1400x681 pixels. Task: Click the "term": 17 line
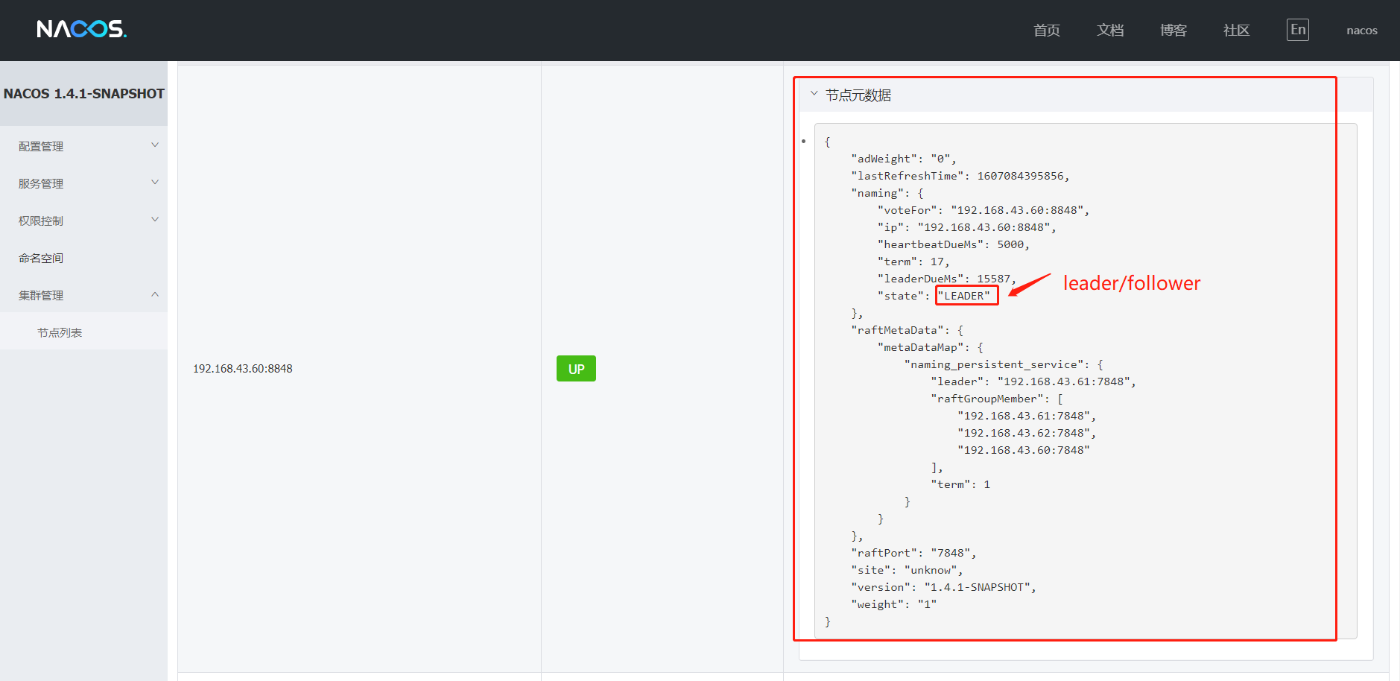click(x=913, y=262)
